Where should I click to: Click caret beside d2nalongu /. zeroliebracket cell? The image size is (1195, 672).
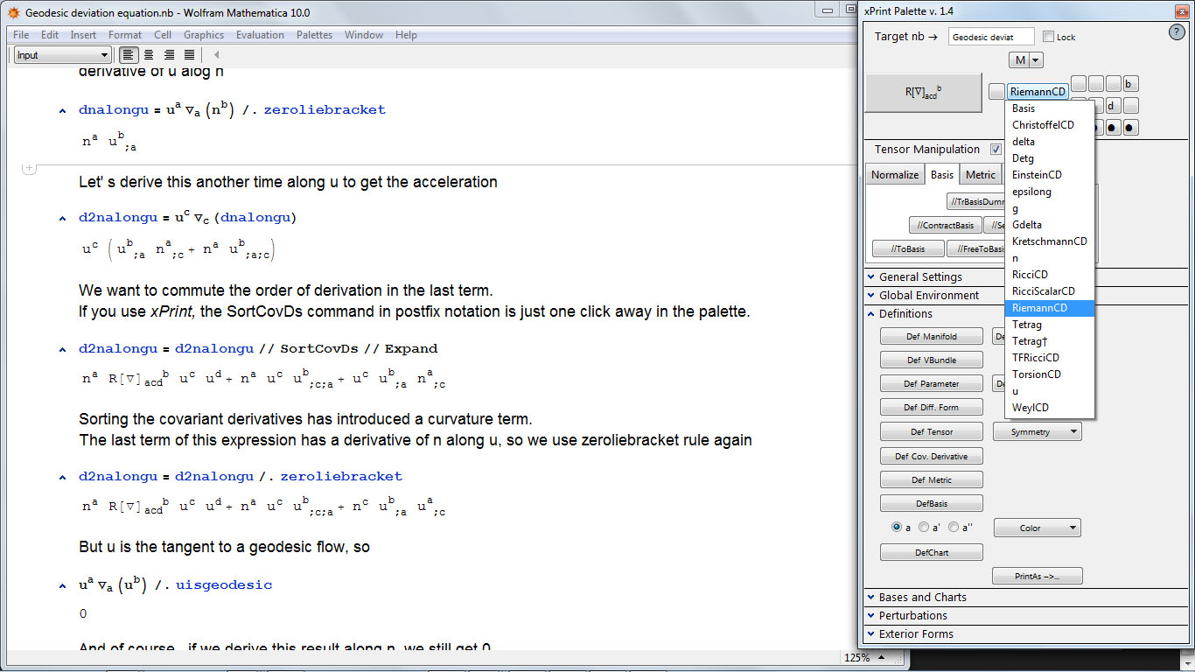pos(62,478)
